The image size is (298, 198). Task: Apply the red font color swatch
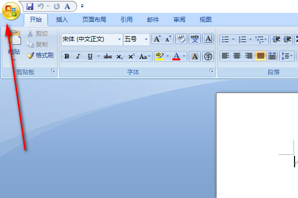tap(176, 56)
